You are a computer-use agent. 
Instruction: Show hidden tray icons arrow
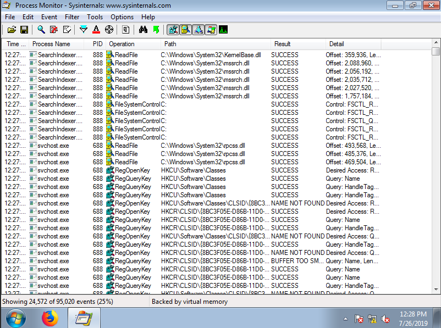(x=346, y=319)
